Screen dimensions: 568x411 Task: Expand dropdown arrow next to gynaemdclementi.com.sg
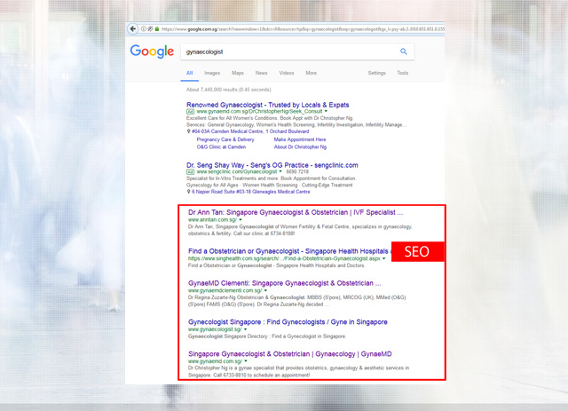pyautogui.click(x=265, y=290)
